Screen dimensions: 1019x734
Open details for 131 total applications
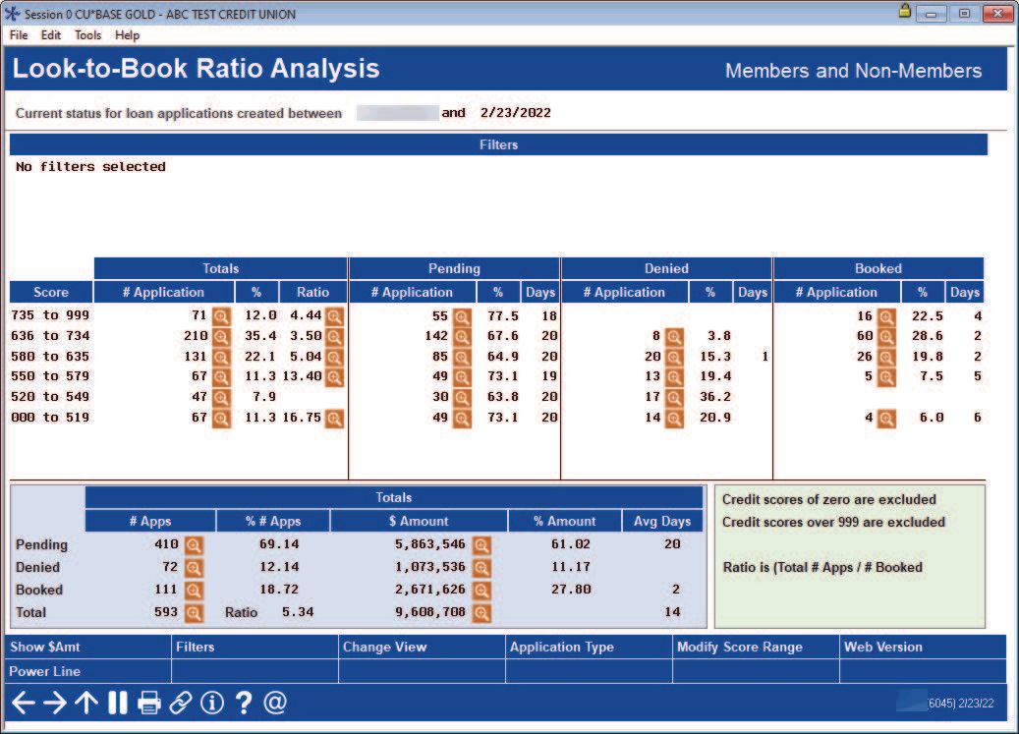222,358
